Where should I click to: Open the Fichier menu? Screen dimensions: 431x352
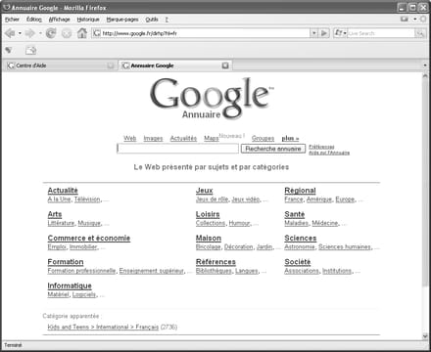[12, 20]
